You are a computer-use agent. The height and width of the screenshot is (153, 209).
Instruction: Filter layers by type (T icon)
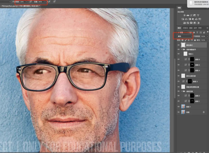(x=197, y=32)
